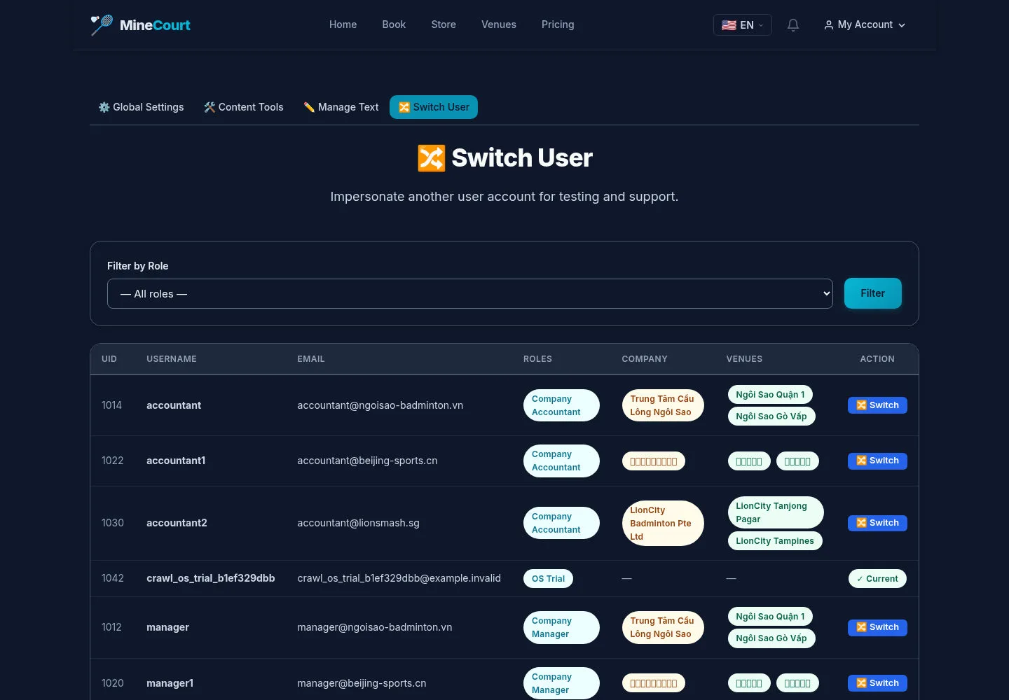1009x700 pixels.
Task: Open the Book menu item
Action: pos(394,24)
